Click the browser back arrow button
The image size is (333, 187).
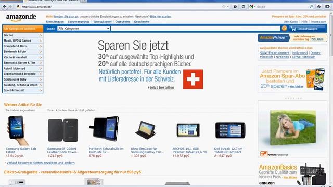(5, 7)
